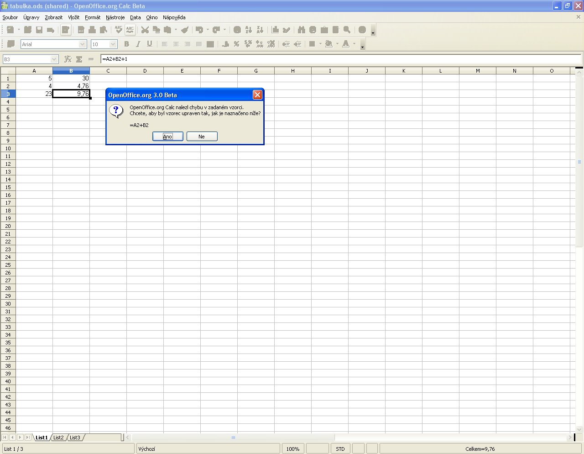
Task: Switch to the List2 sheet tab
Action: (x=58, y=438)
